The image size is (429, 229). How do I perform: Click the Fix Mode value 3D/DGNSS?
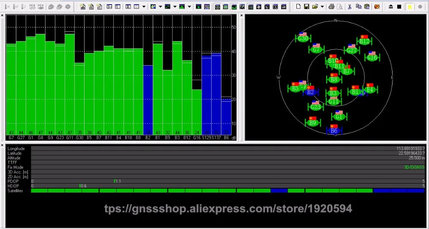414,167
